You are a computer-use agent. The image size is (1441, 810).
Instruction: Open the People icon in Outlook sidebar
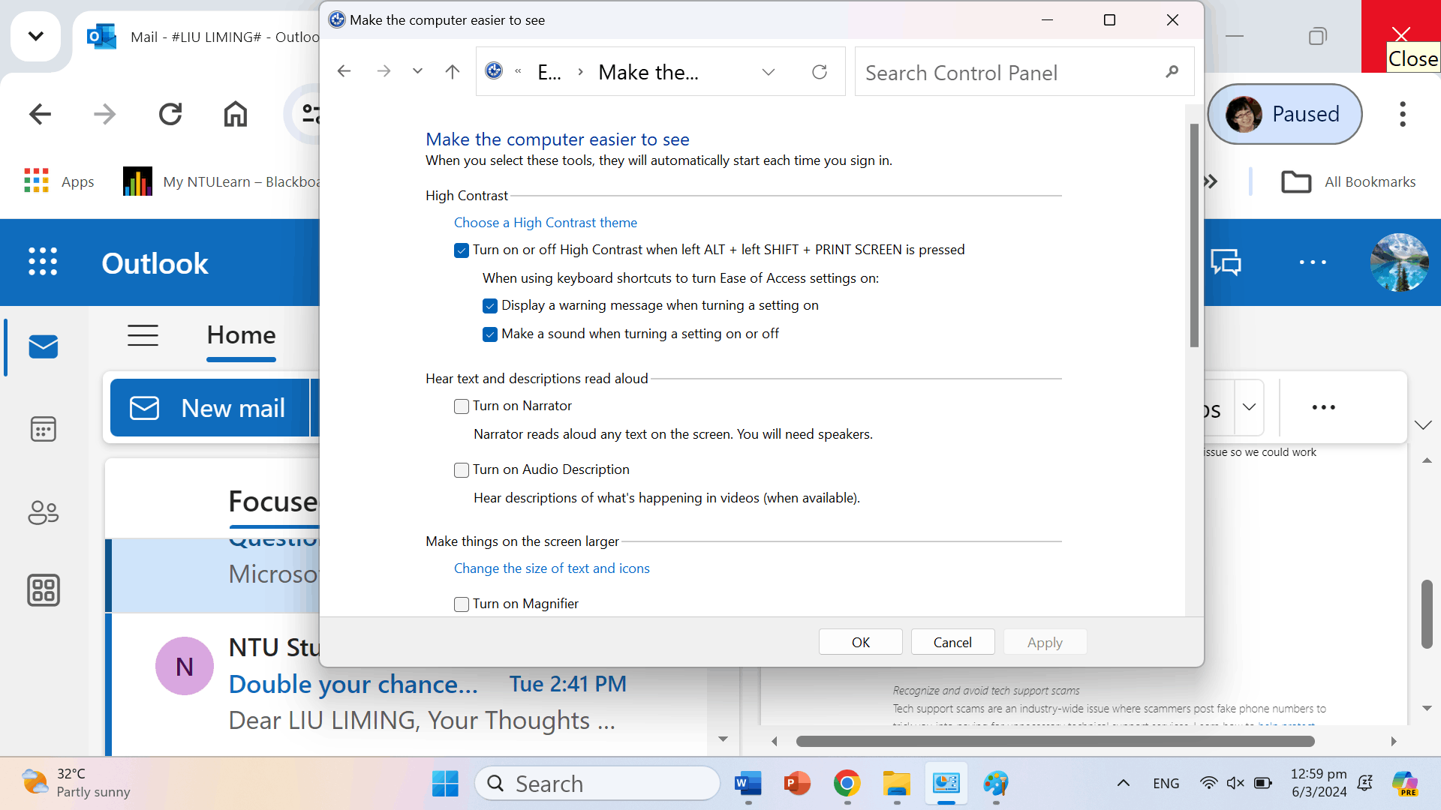[x=43, y=513]
